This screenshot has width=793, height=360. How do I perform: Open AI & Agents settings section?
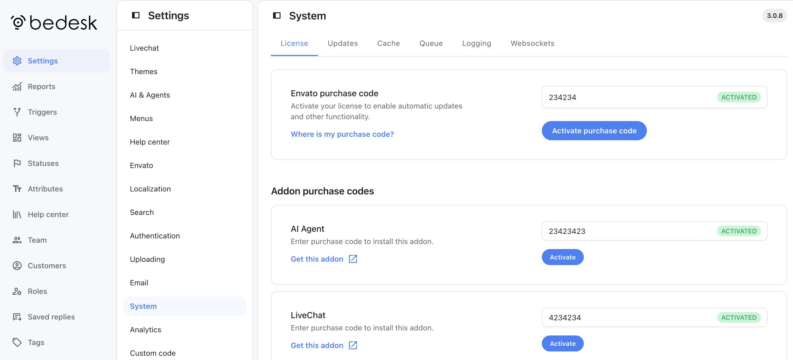click(x=185, y=95)
